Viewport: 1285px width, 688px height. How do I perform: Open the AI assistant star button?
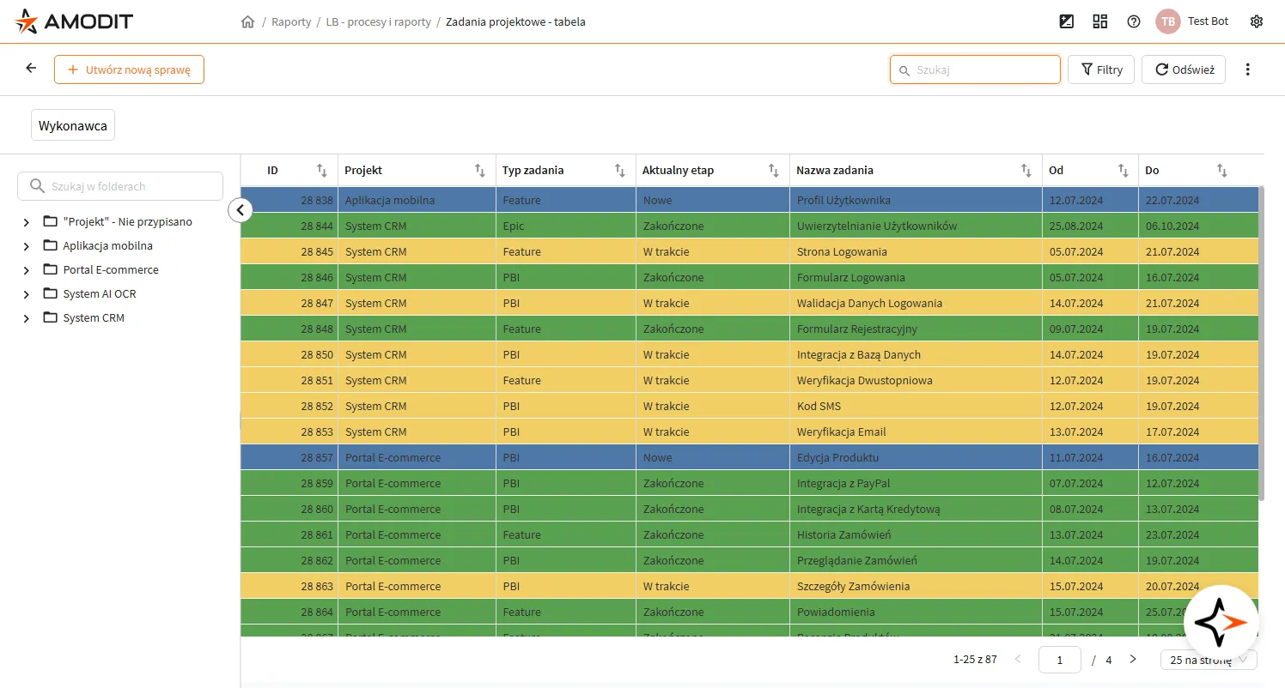(x=1221, y=623)
